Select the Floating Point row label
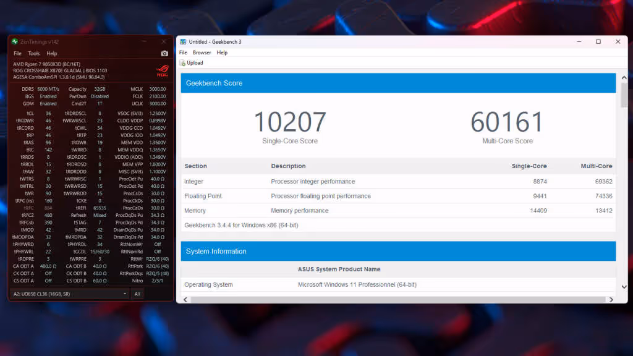This screenshot has width=633, height=356. pos(203,196)
